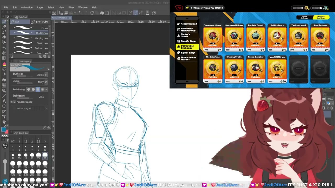Open the sub tool detail wrench icon
Viewport: 335px width, 188px height.
pos(49,128)
